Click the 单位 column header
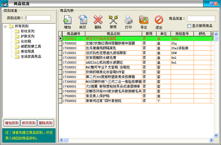Viewport: 221px width, 145px height. (164, 34)
